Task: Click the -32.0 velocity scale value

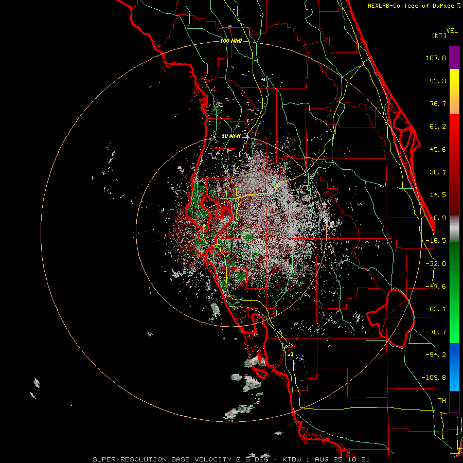Action: click(x=436, y=264)
